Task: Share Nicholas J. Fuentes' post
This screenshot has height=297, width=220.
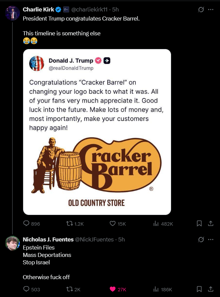Action: click(x=211, y=289)
